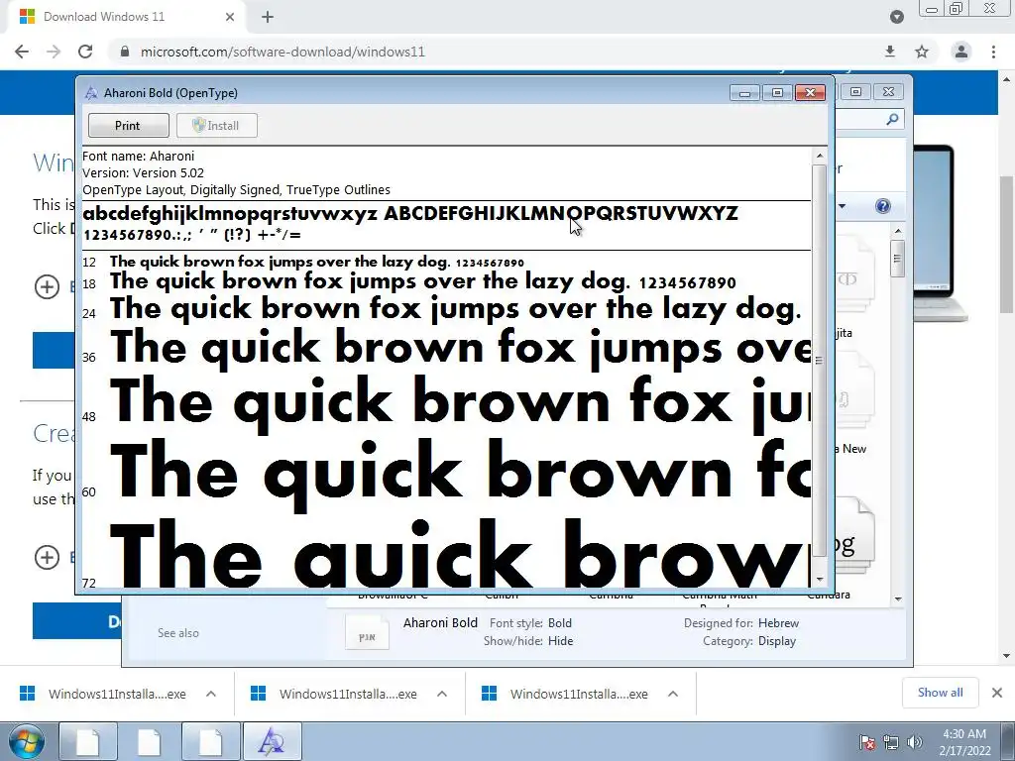Click the browser page scrollbar down arrow
Image resolution: width=1015 pixels, height=761 pixels.
1007,656
